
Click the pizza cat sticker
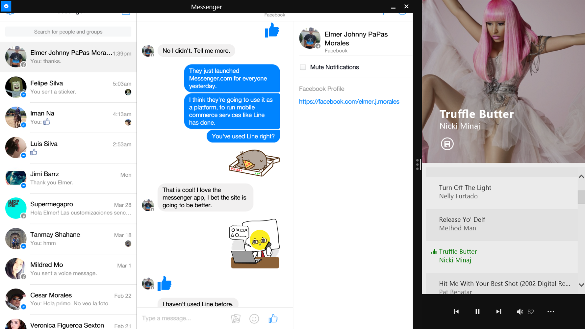point(254,163)
